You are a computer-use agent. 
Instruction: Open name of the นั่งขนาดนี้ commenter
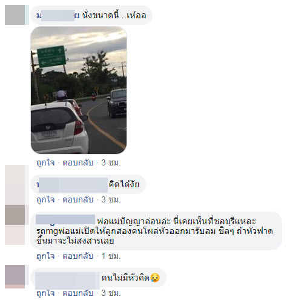(58, 15)
